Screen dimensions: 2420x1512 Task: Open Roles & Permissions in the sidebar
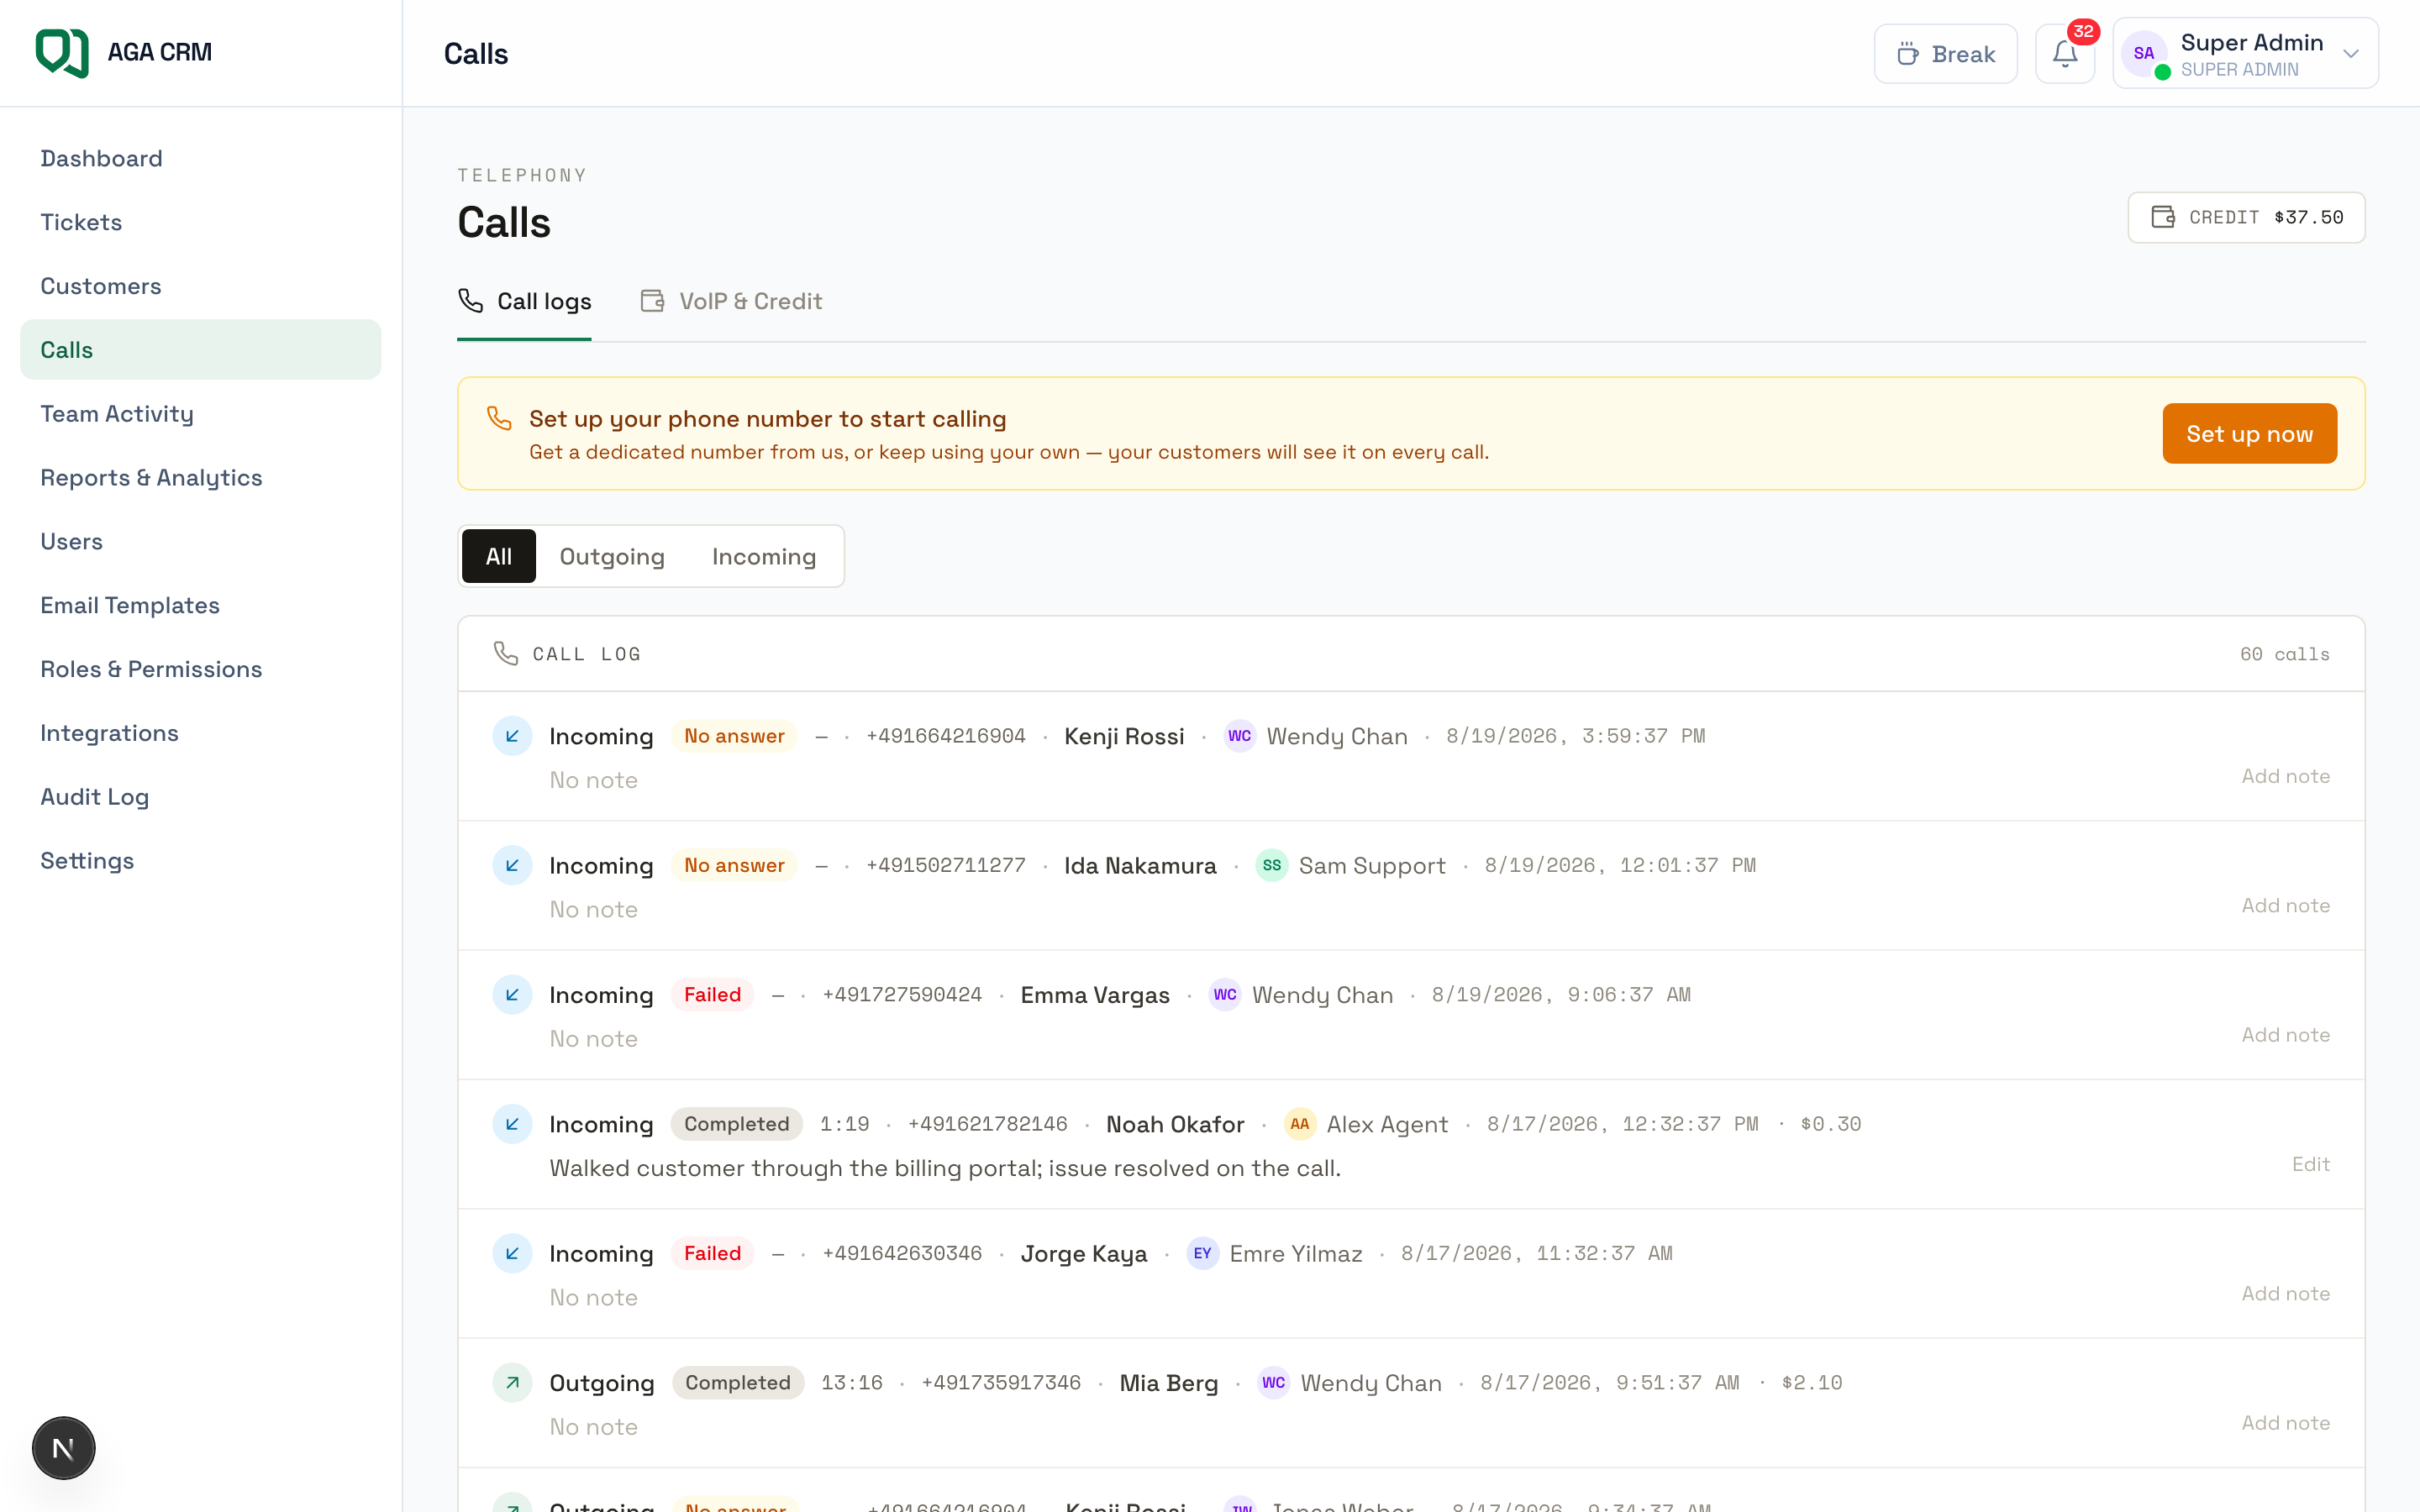[200, 669]
